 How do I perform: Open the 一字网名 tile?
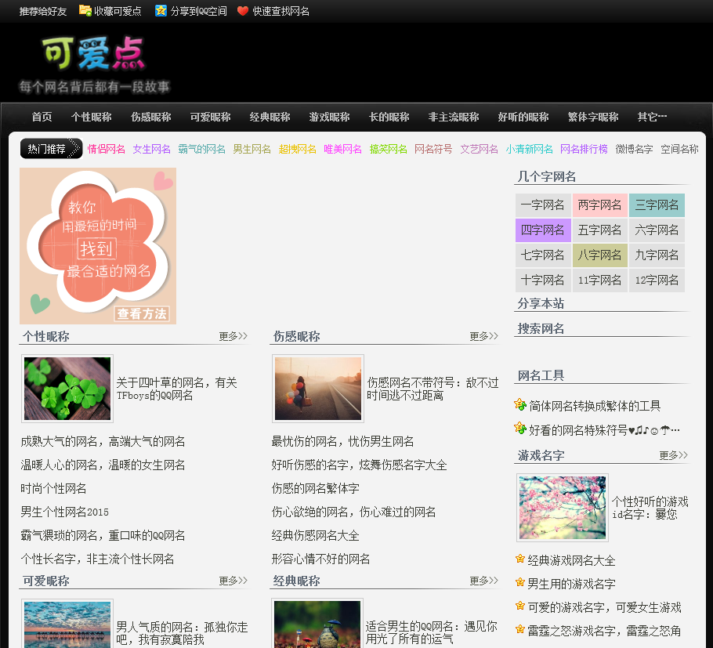tap(543, 205)
